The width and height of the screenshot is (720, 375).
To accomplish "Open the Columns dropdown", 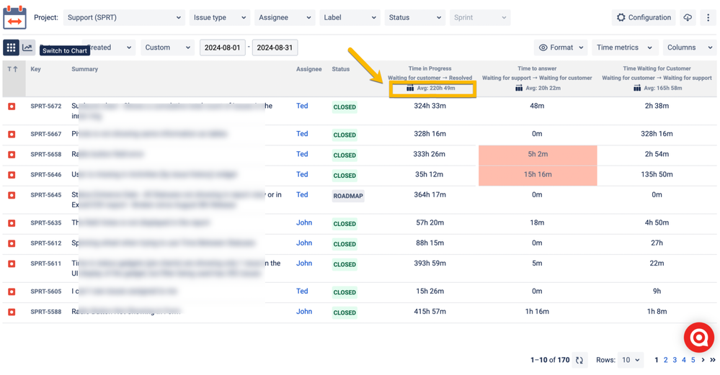I will [x=689, y=48].
